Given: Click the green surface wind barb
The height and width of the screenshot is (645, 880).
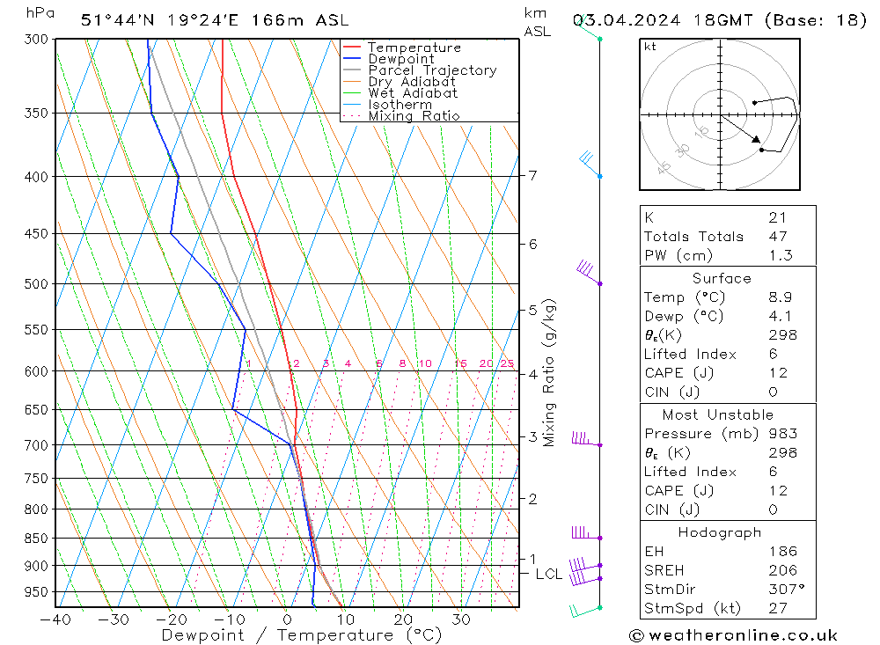Looking at the screenshot, I should (586, 611).
